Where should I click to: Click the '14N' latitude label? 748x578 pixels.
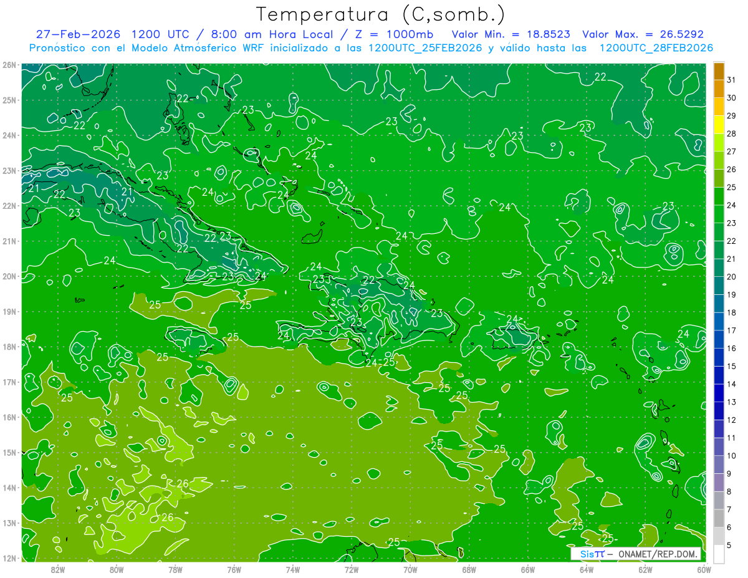pyautogui.click(x=9, y=488)
